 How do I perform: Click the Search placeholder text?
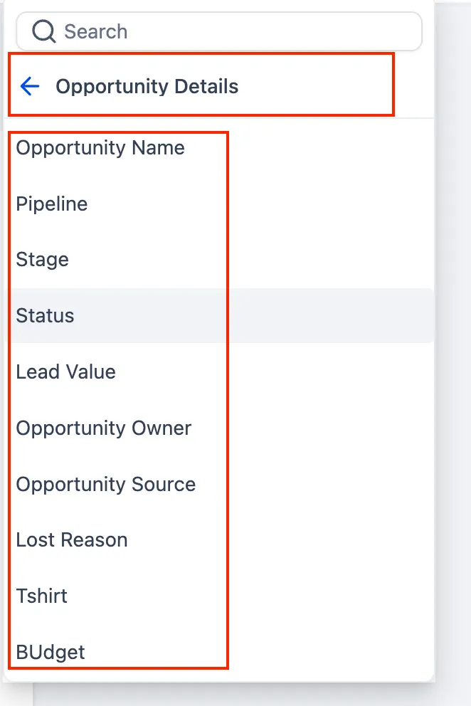[95, 31]
